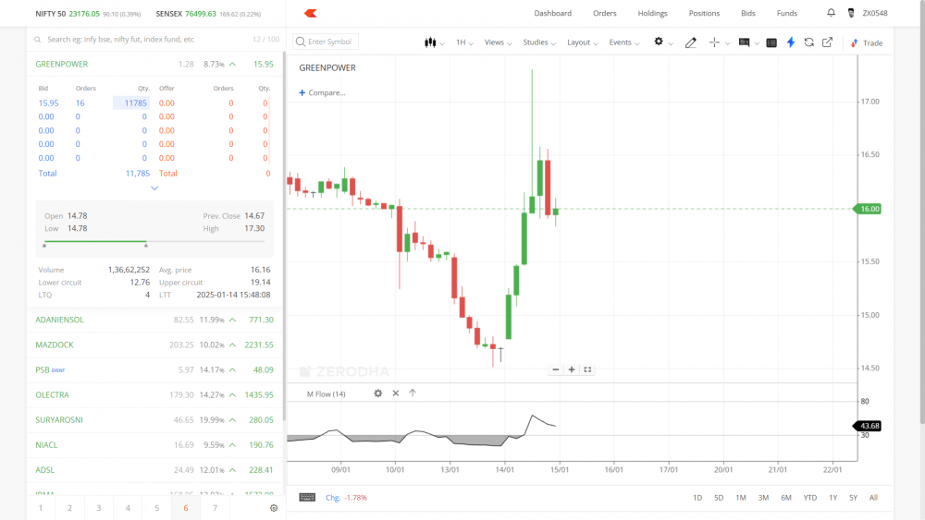Click the 15.95 bid price
This screenshot has width=925, height=520.
click(48, 103)
